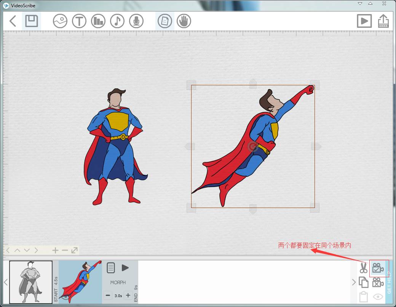The image size is (396, 307).
Task: Record a voiceover using the microphone icon
Action: pyautogui.click(x=136, y=21)
